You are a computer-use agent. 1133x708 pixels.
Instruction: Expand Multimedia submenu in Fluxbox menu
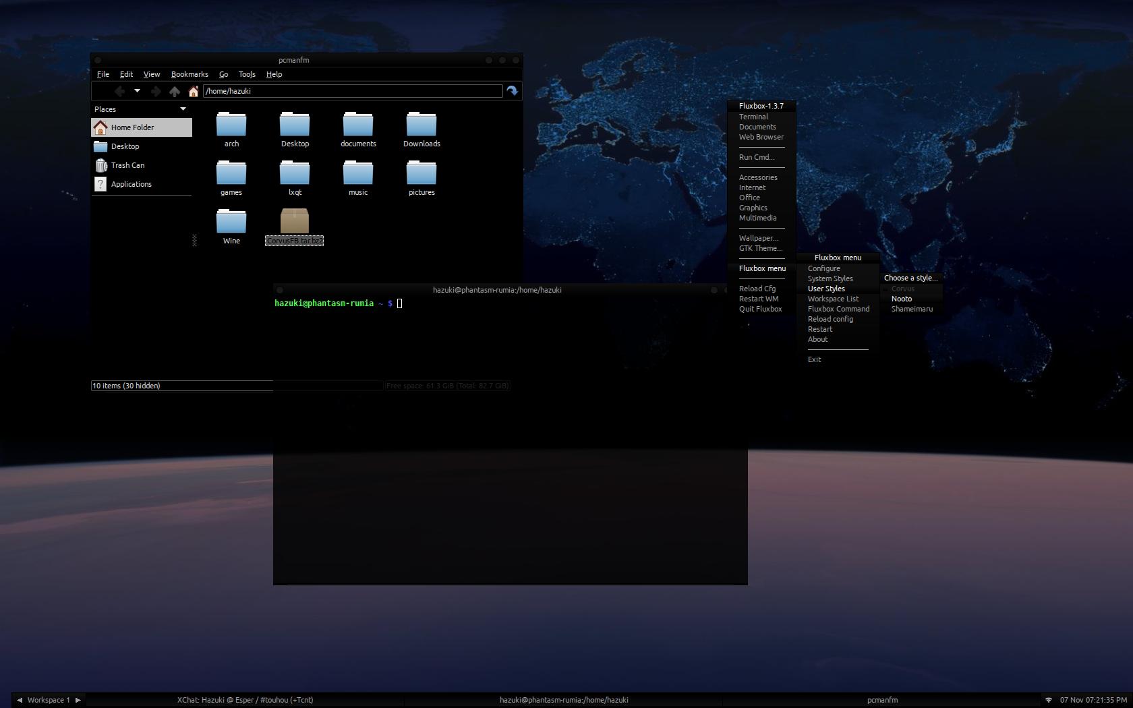(x=762, y=218)
